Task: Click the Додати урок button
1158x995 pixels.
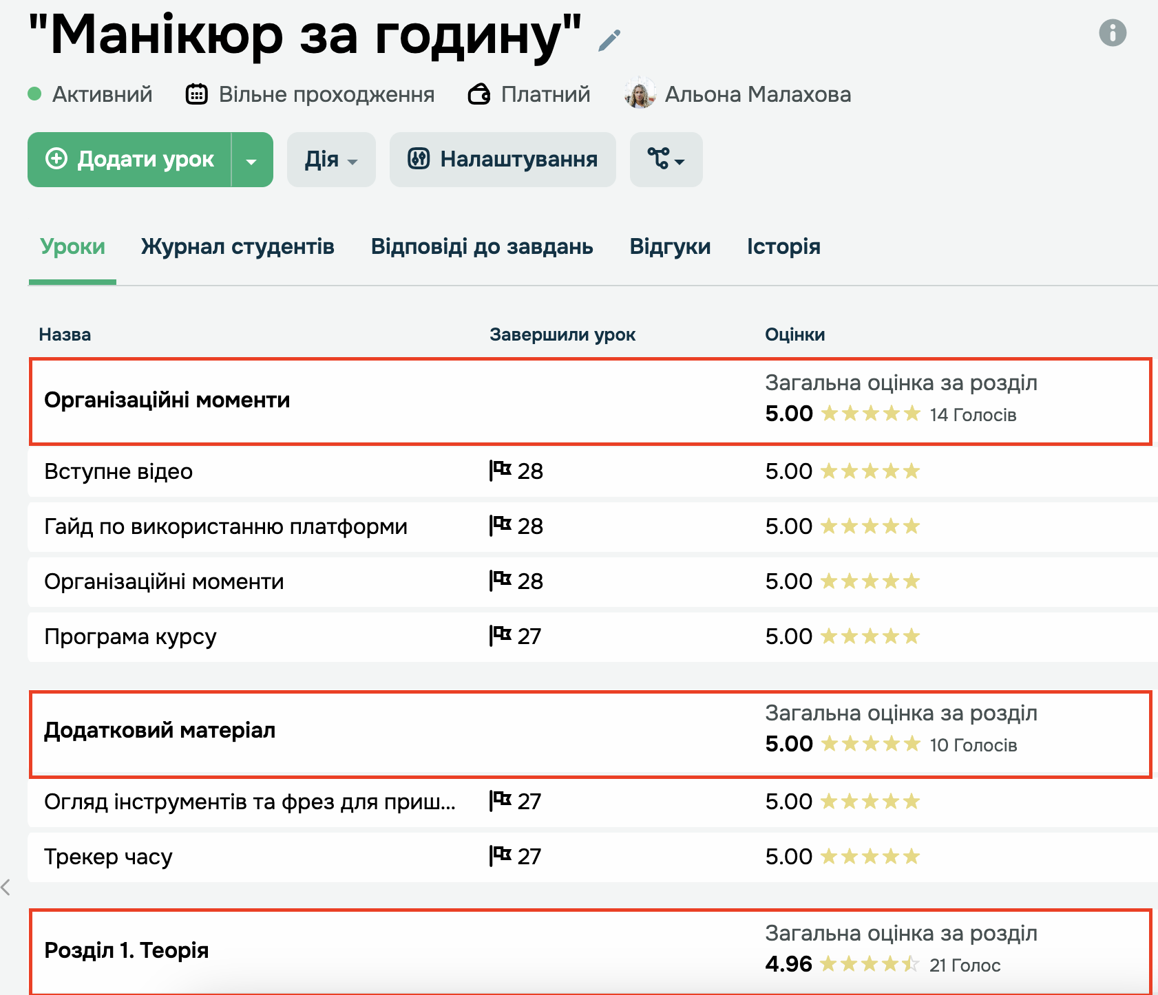Action: 130,160
